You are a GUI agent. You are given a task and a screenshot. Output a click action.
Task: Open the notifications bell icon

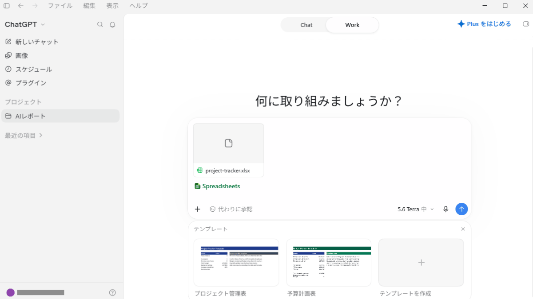pos(112,24)
